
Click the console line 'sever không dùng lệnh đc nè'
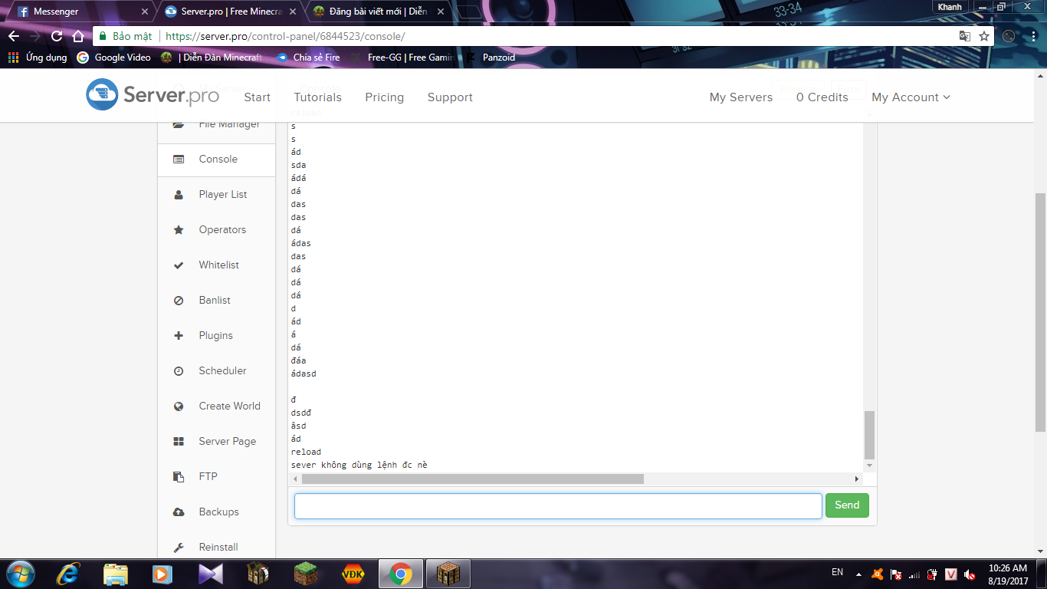359,465
